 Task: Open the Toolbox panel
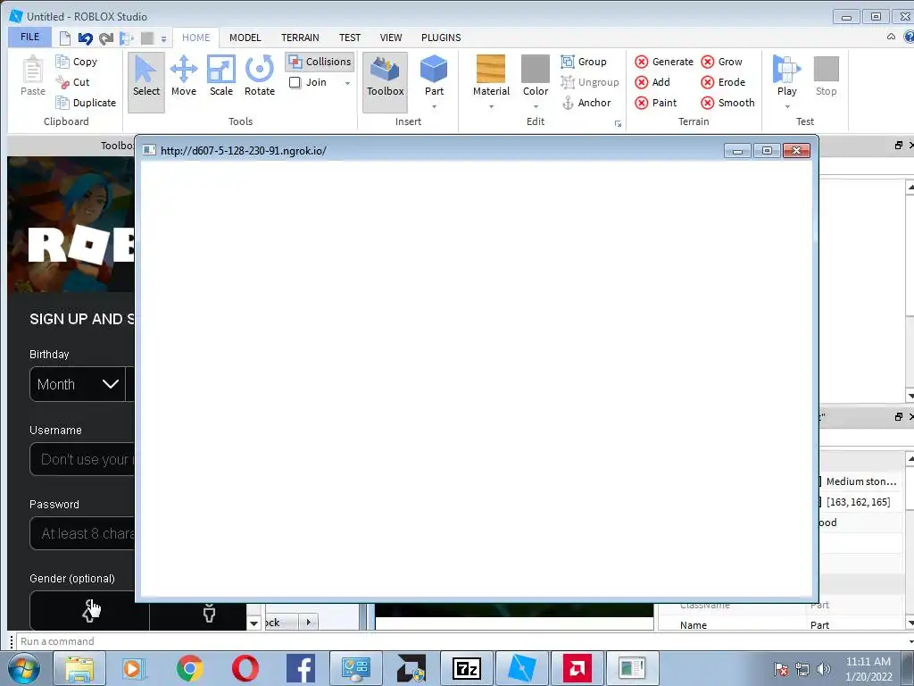click(x=385, y=81)
